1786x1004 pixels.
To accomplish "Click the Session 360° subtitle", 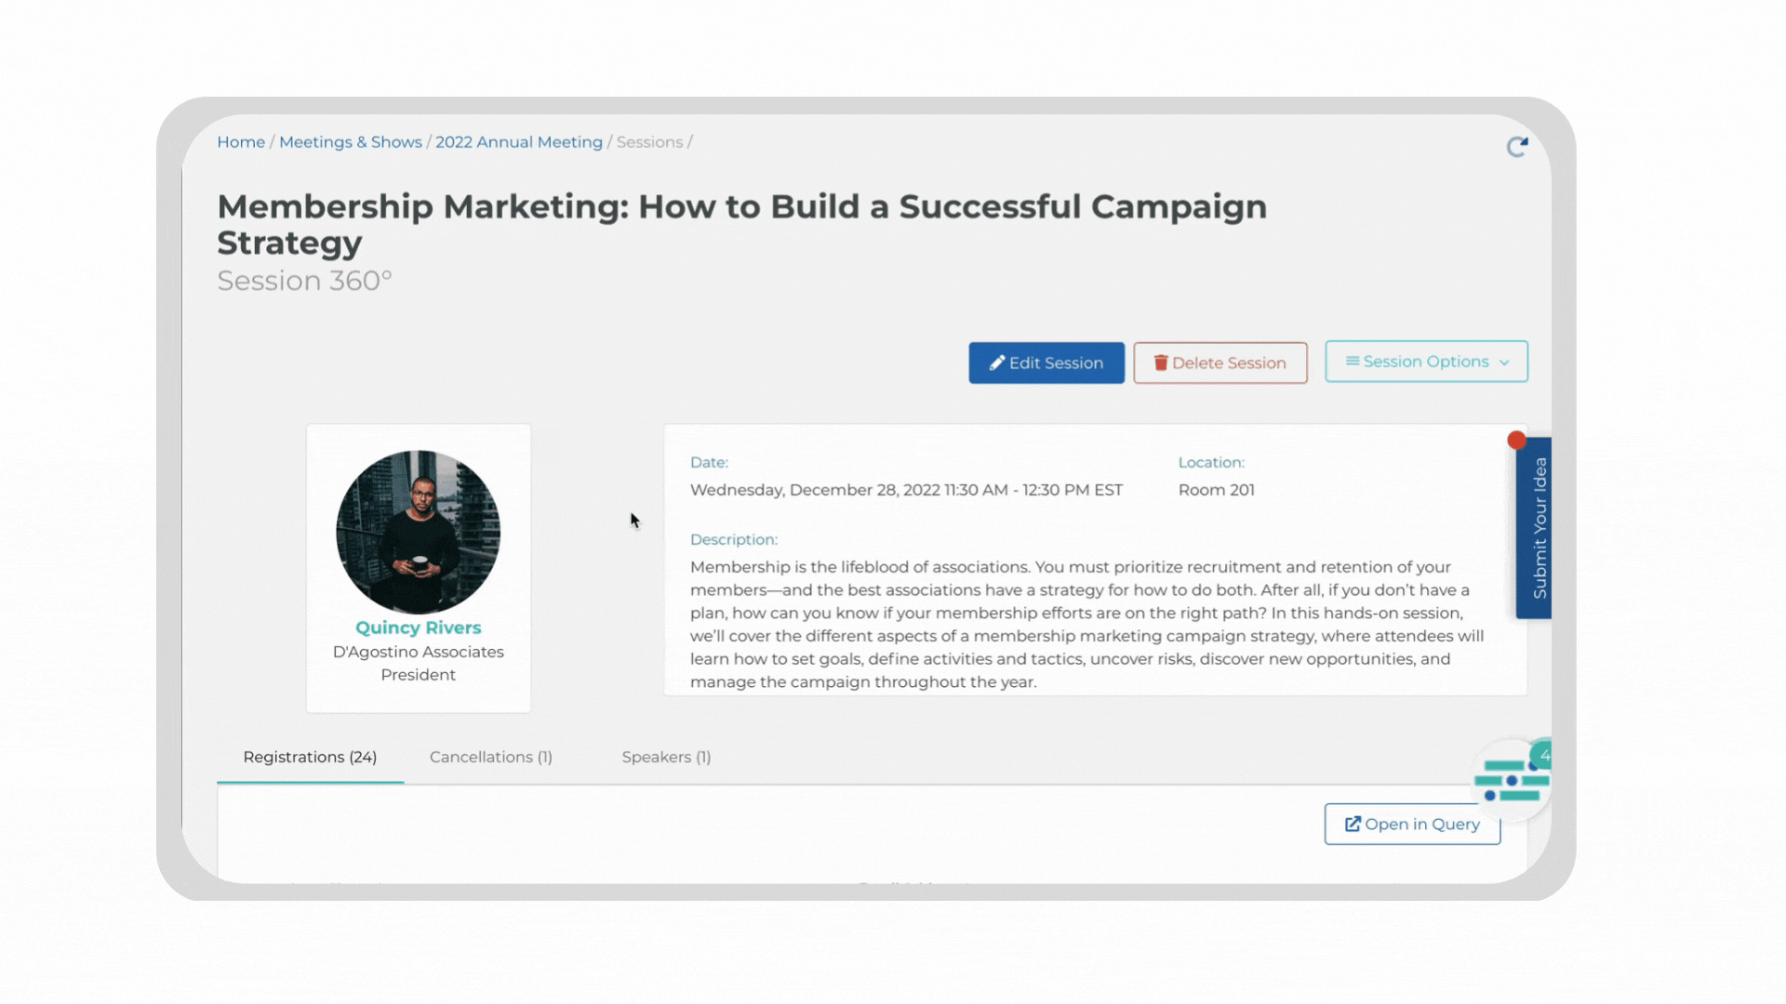I will point(305,281).
